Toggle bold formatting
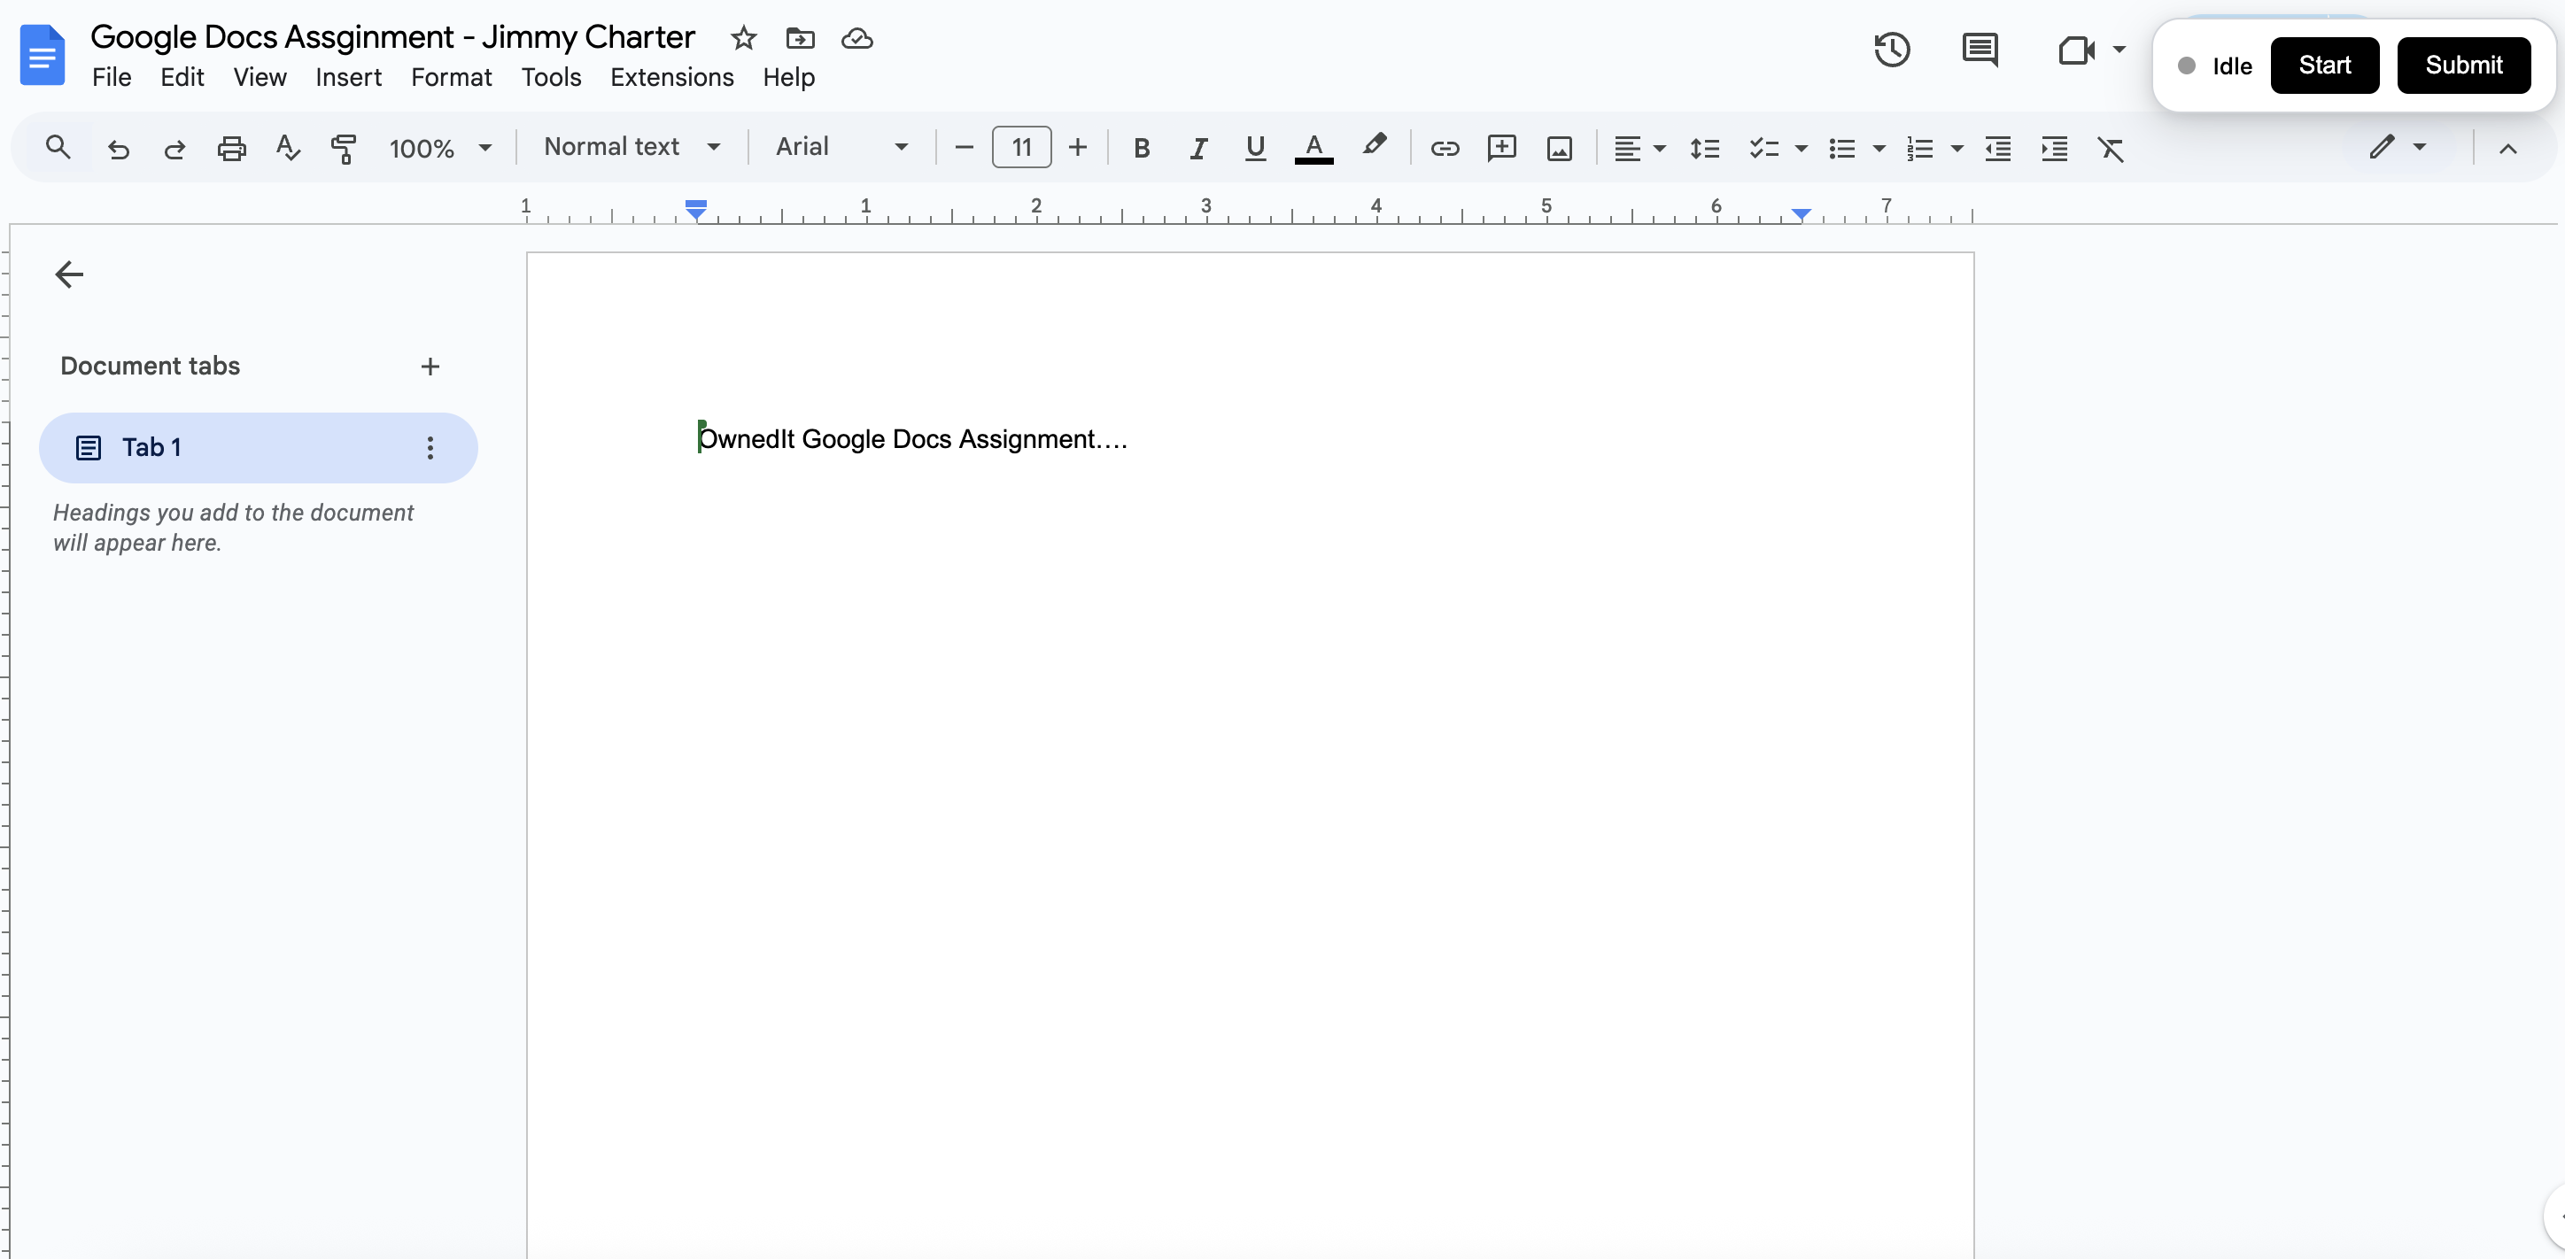This screenshot has width=2565, height=1259. point(1141,148)
